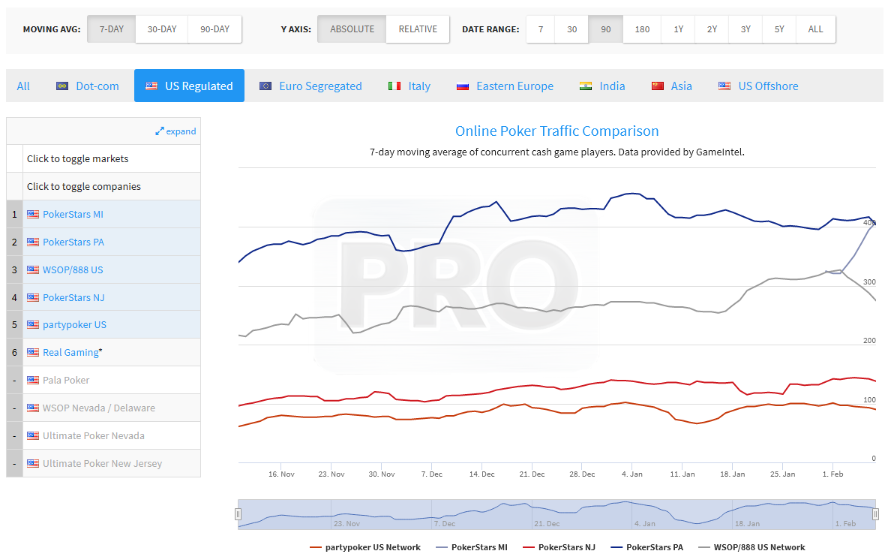The width and height of the screenshot is (891, 560).
Task: Show ALL date range
Action: pos(815,29)
